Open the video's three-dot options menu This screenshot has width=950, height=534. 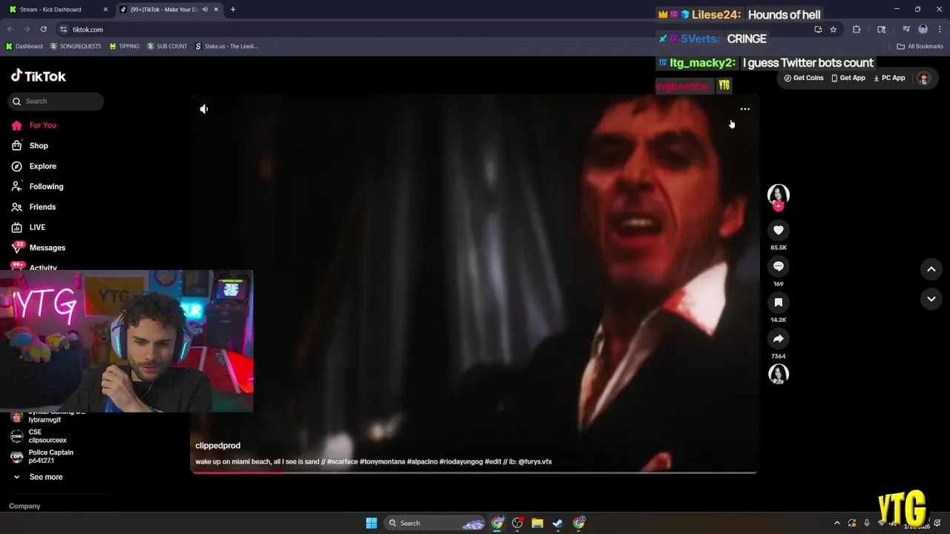pos(744,109)
